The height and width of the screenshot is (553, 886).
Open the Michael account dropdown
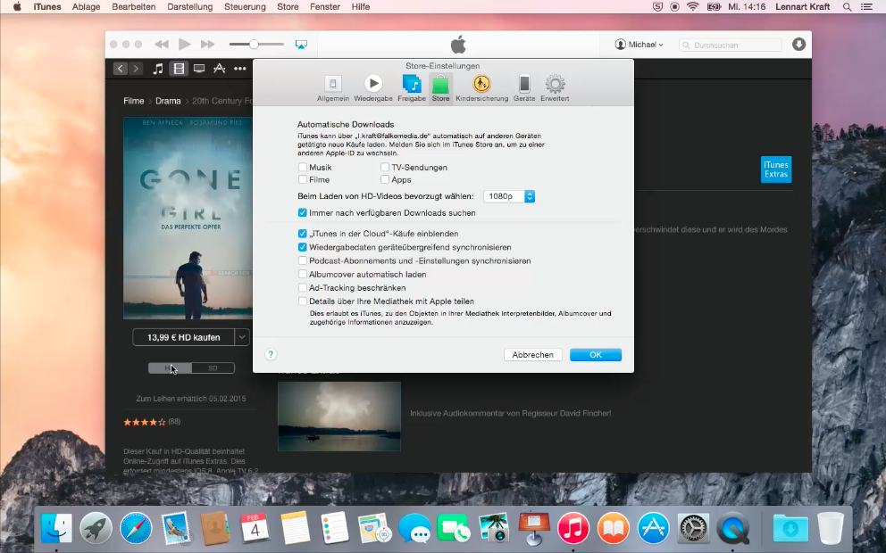(639, 45)
